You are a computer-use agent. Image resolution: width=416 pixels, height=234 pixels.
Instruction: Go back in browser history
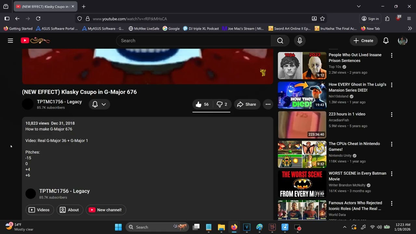18,19
